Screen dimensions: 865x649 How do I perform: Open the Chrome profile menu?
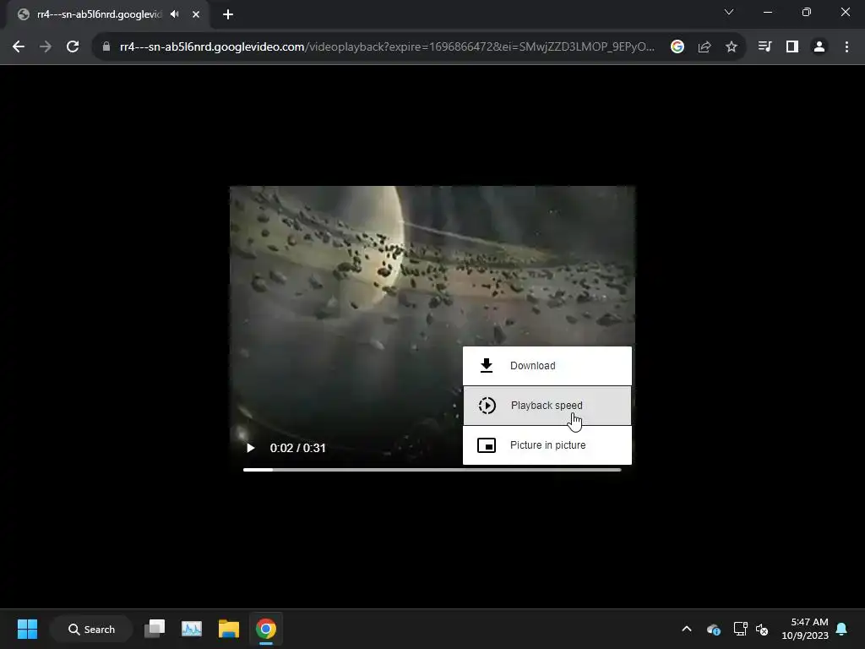pos(819,47)
